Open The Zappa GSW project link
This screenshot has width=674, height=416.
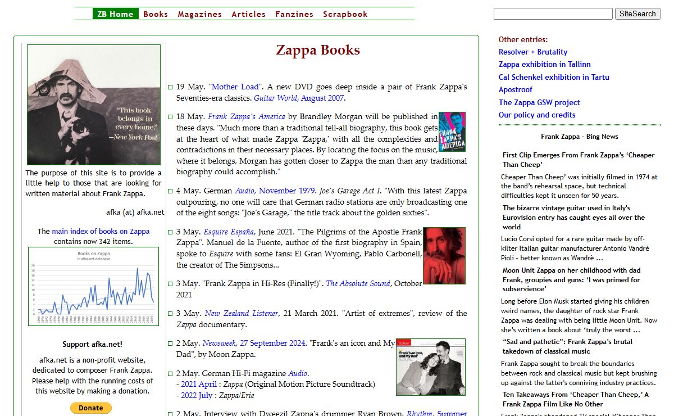click(x=539, y=102)
